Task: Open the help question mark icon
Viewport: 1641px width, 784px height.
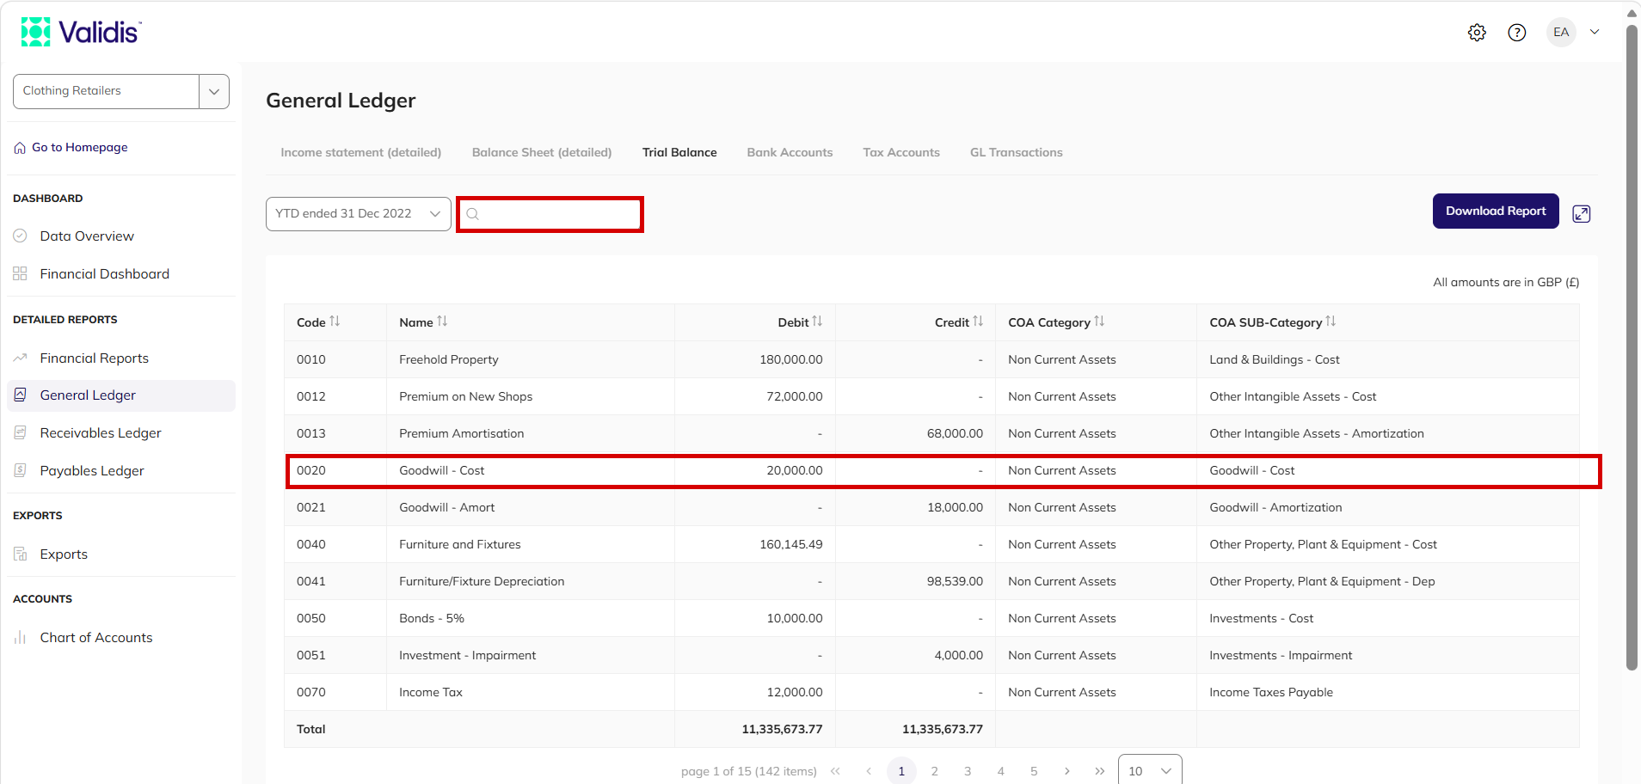Action: [1517, 33]
